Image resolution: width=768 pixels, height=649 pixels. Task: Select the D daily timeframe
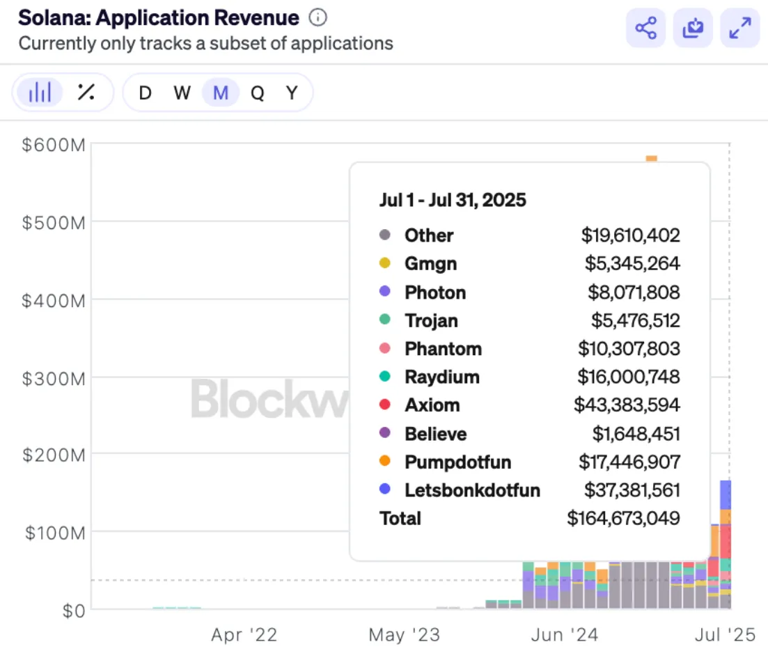click(144, 92)
